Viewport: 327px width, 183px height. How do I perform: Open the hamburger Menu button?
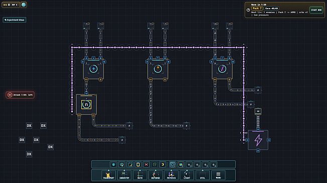coord(218,175)
